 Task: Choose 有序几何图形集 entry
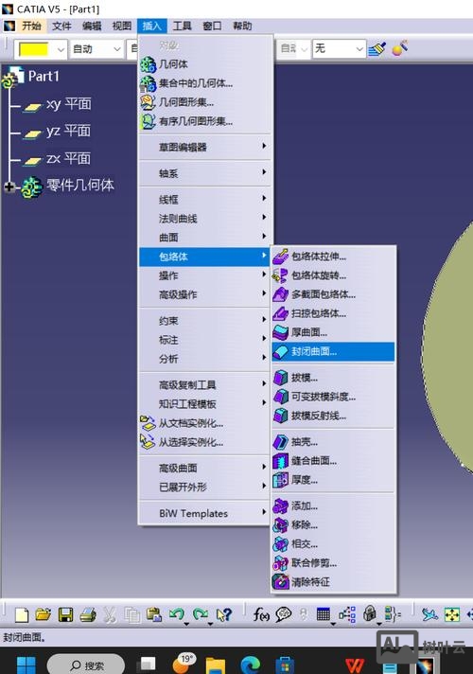205,121
